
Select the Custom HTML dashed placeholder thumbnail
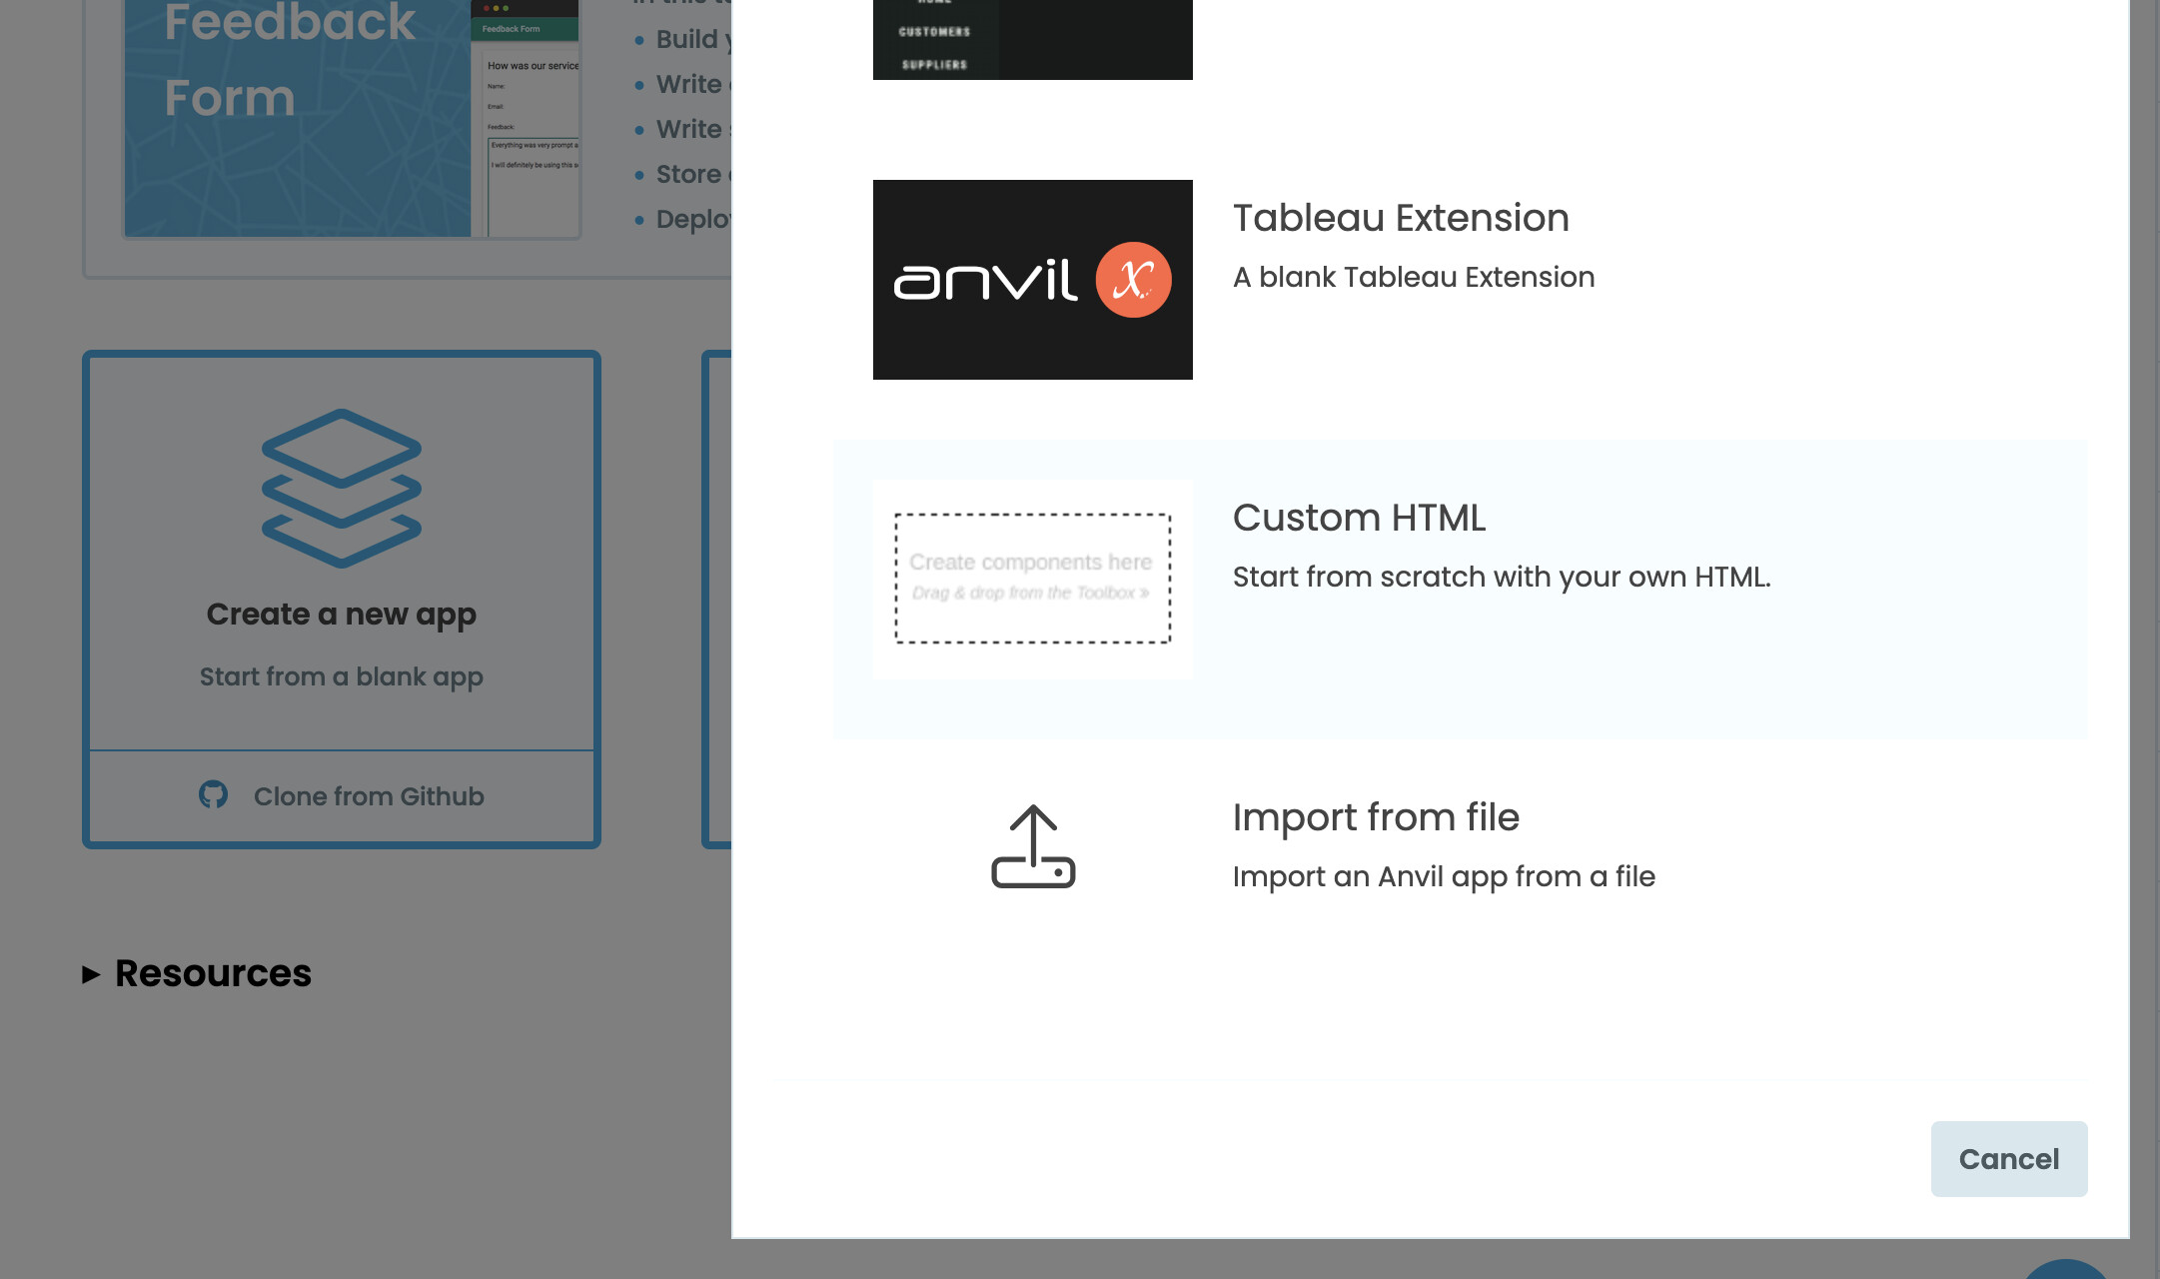[x=1032, y=580]
